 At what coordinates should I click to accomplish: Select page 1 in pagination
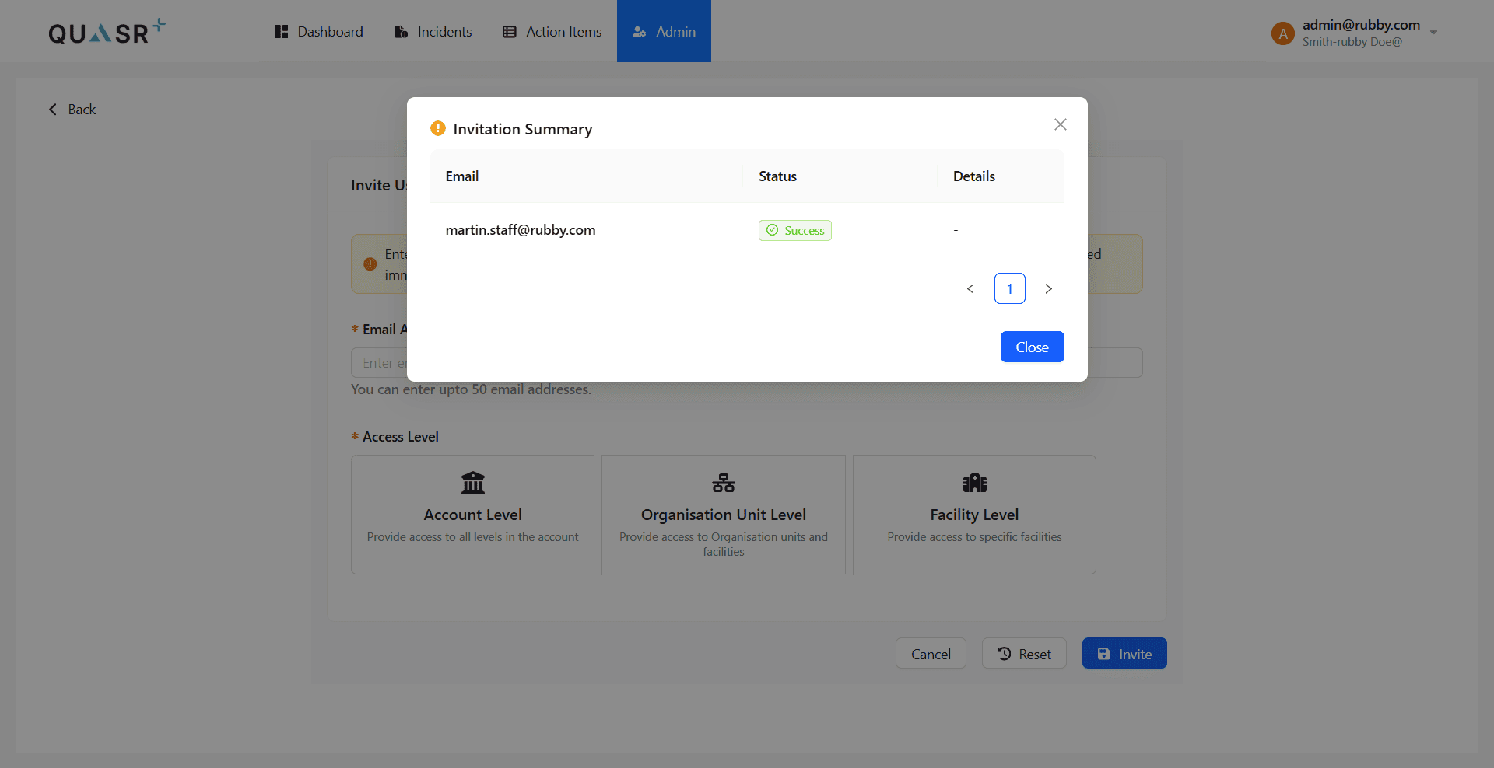(x=1009, y=288)
